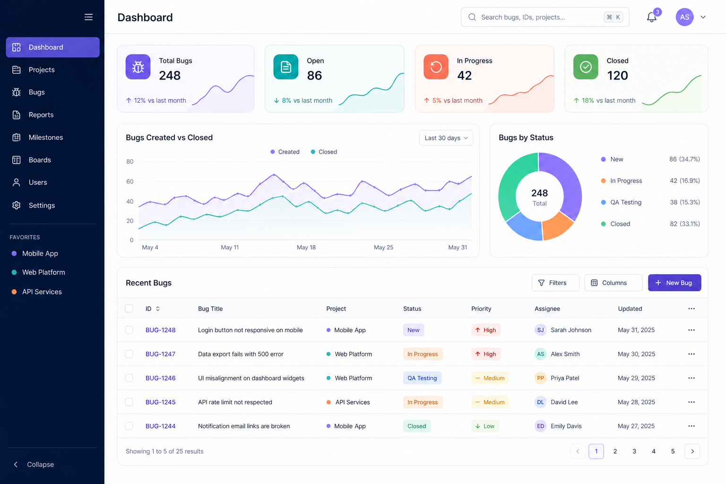Check the BUG-1244 row checkbox

[129, 426]
